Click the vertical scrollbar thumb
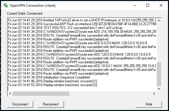Viewport: 169px width, 111px height. (159, 74)
